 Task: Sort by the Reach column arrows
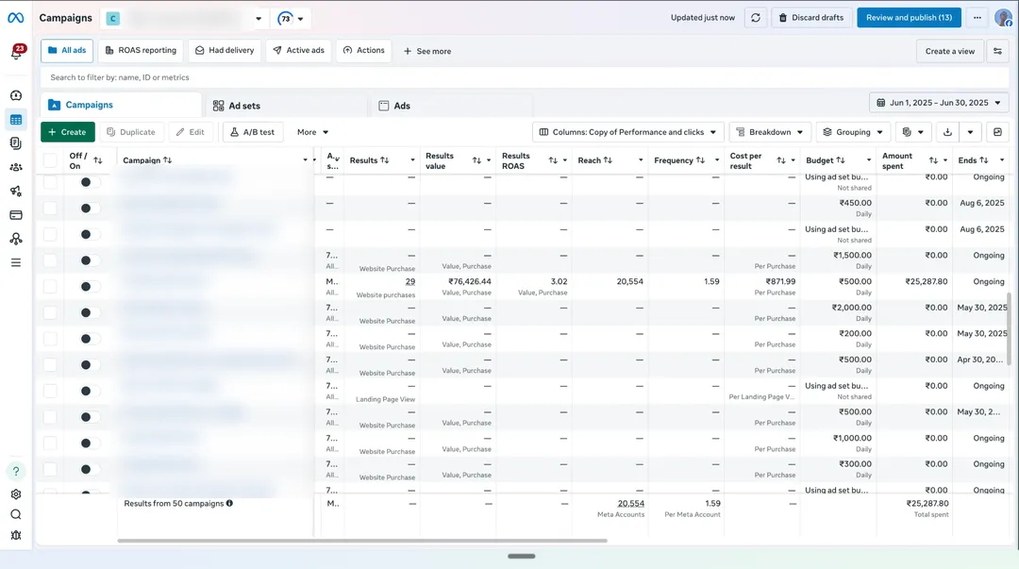point(608,160)
